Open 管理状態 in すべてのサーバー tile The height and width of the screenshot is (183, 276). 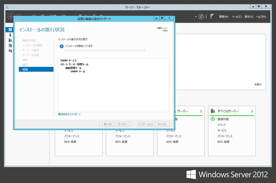click(223, 119)
